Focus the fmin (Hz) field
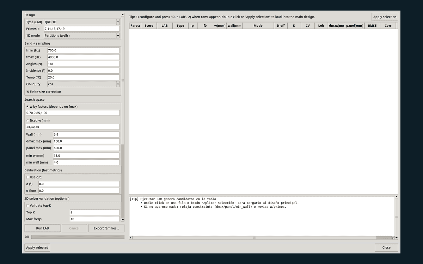 [84, 50]
